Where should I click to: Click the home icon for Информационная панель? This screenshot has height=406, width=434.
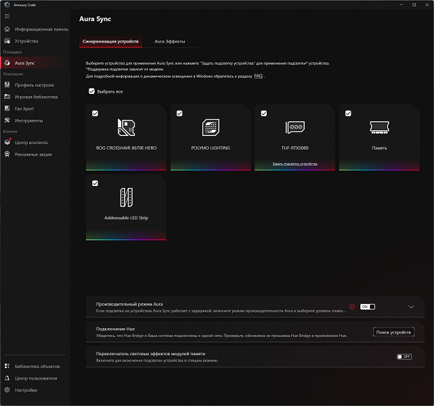(7, 29)
